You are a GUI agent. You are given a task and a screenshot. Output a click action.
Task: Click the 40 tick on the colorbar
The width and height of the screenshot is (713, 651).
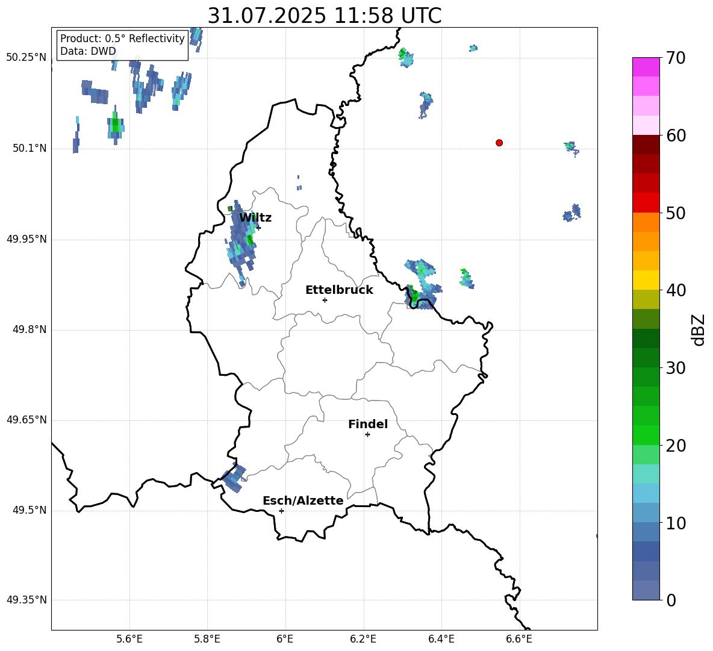point(676,290)
